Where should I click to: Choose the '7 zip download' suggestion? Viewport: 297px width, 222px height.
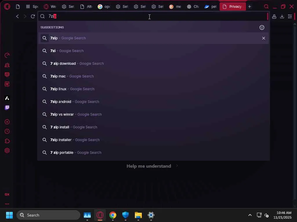click(x=153, y=63)
